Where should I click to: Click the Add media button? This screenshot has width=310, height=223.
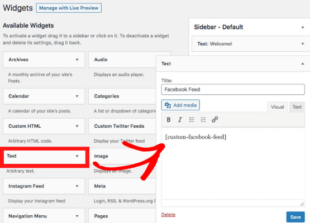180,105
